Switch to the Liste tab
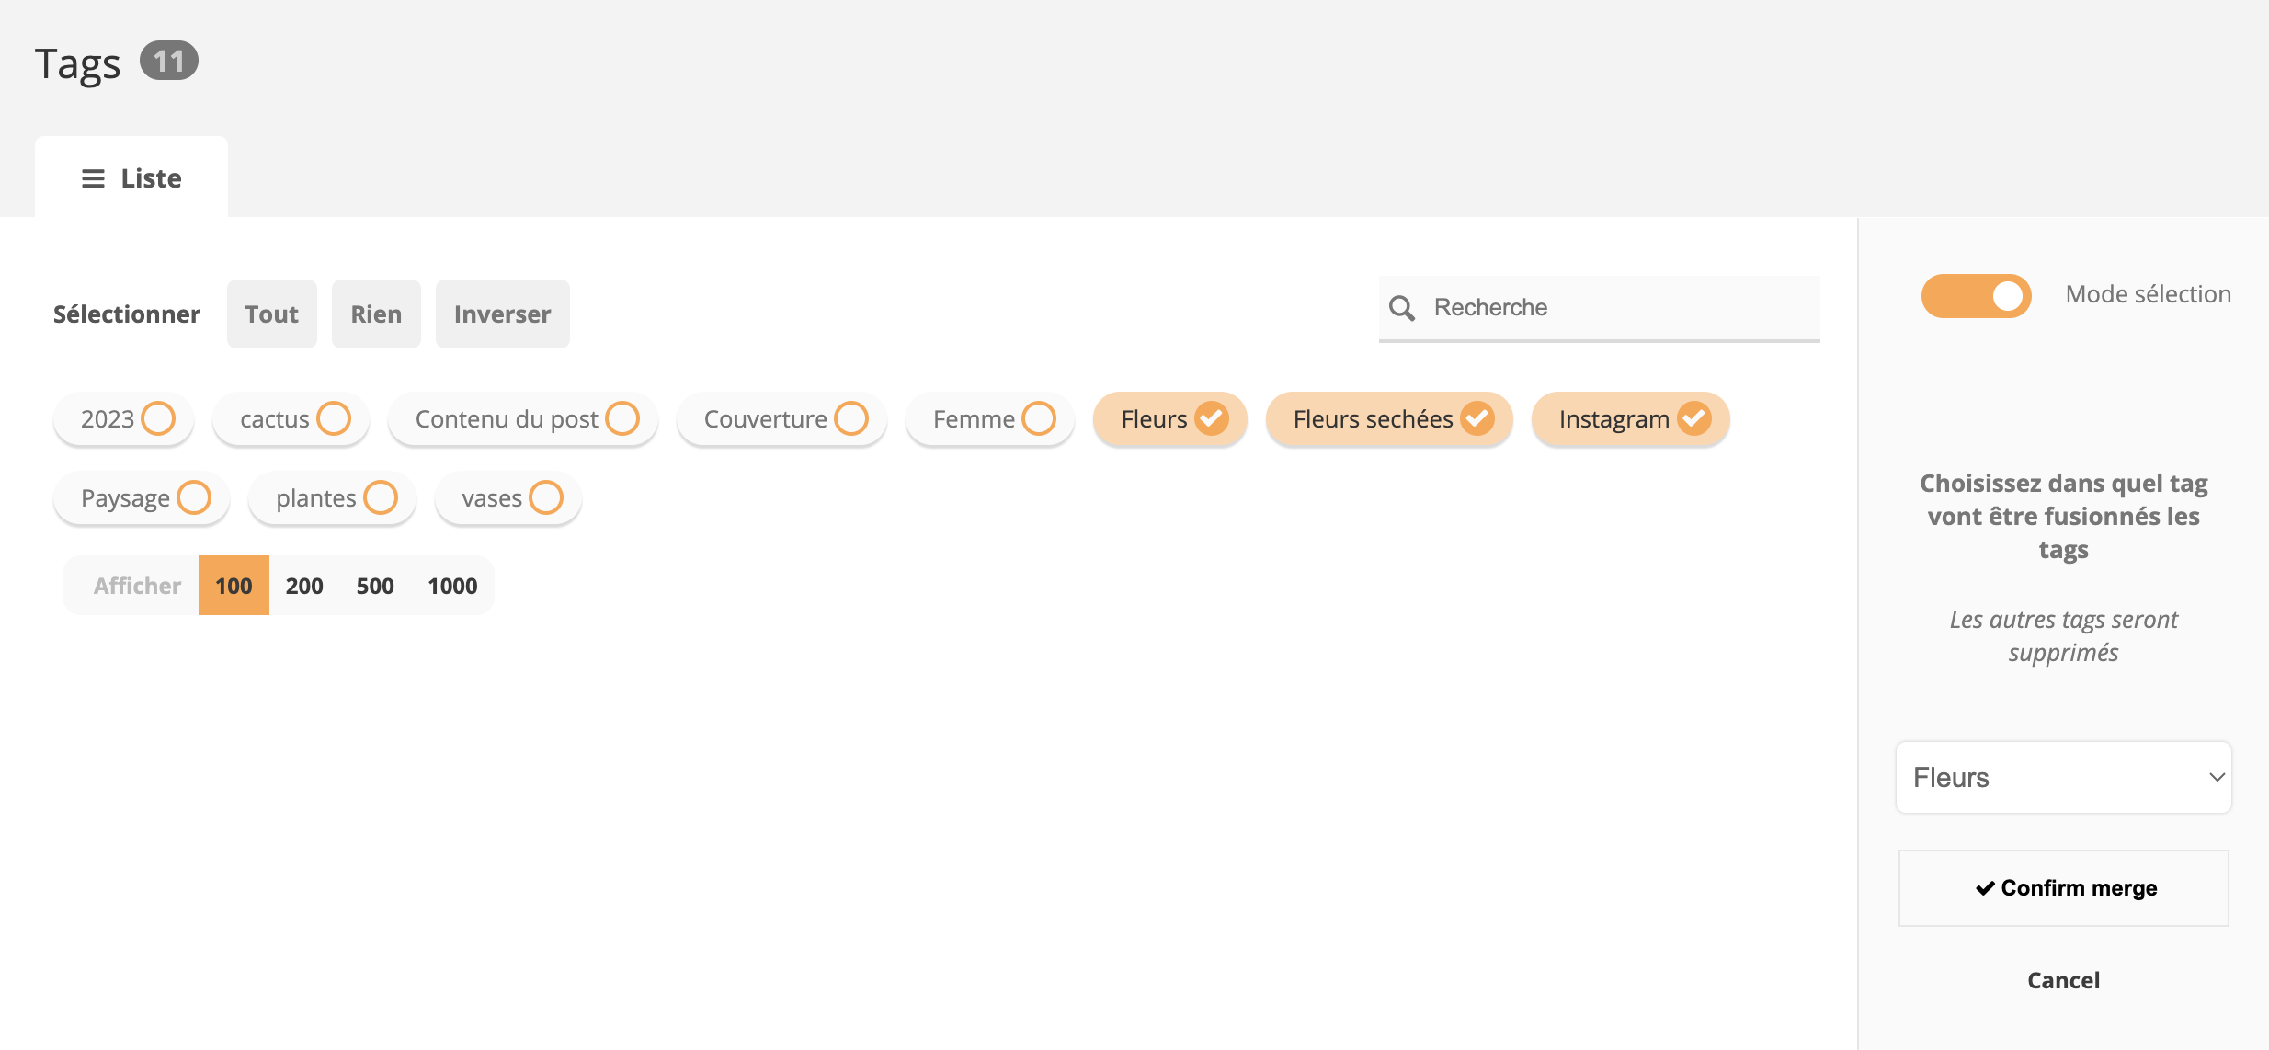Viewport: 2269px width, 1050px height. click(x=131, y=177)
